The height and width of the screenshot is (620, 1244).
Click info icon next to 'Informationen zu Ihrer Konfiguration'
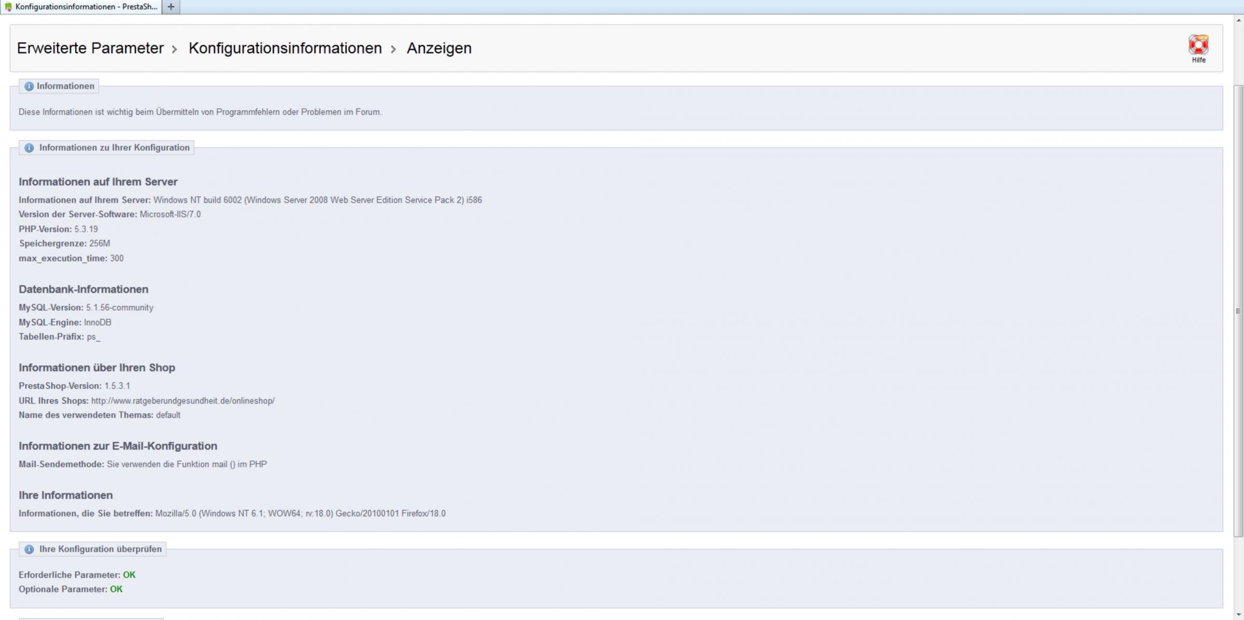tap(29, 148)
